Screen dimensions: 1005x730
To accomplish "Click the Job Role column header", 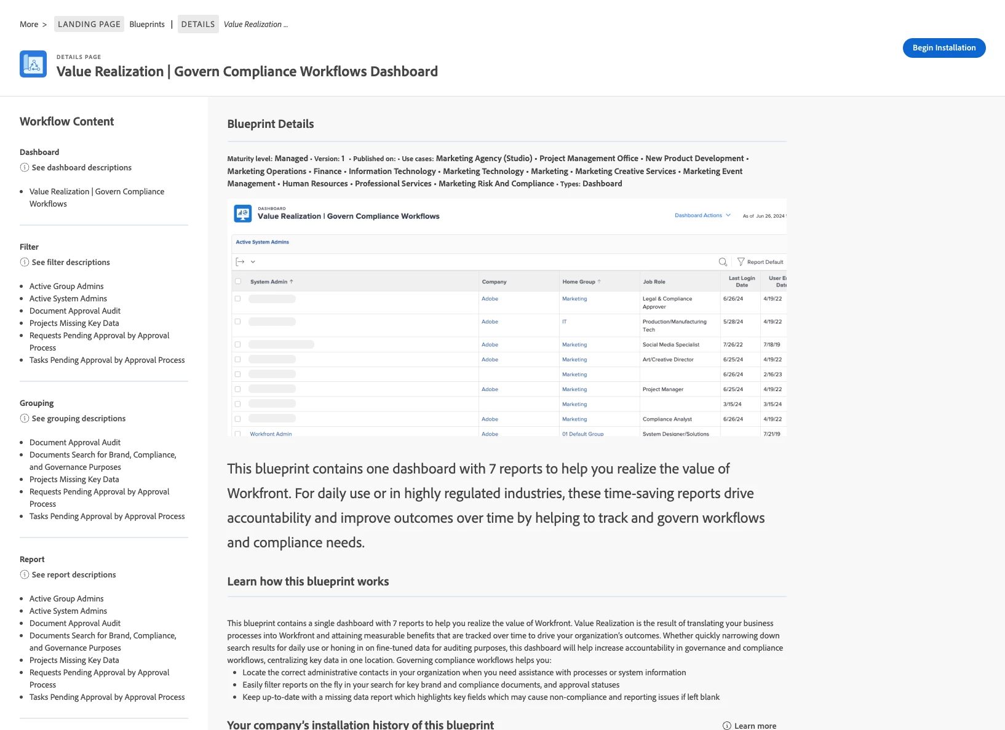I will coord(654,282).
